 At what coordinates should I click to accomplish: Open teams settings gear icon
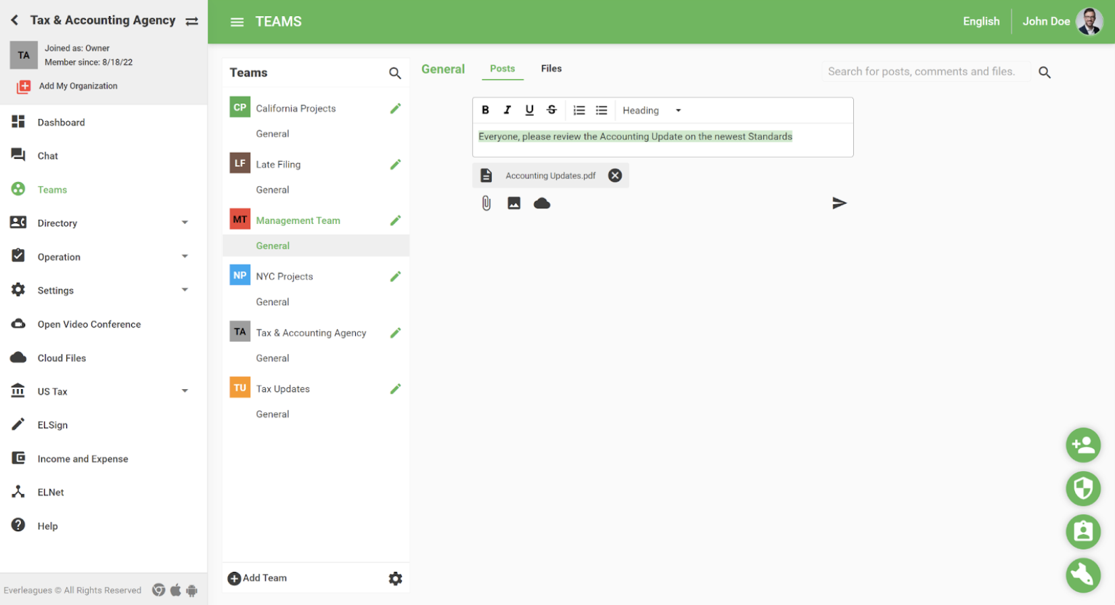point(396,579)
